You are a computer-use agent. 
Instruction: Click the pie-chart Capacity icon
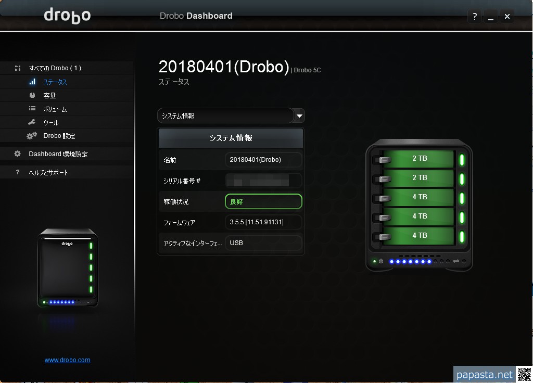[32, 95]
